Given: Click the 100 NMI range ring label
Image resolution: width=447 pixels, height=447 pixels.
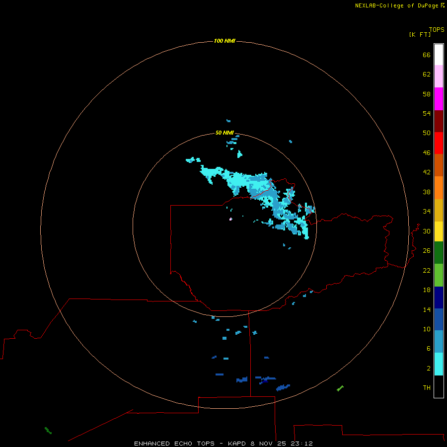Looking at the screenshot, I should click(x=224, y=41).
